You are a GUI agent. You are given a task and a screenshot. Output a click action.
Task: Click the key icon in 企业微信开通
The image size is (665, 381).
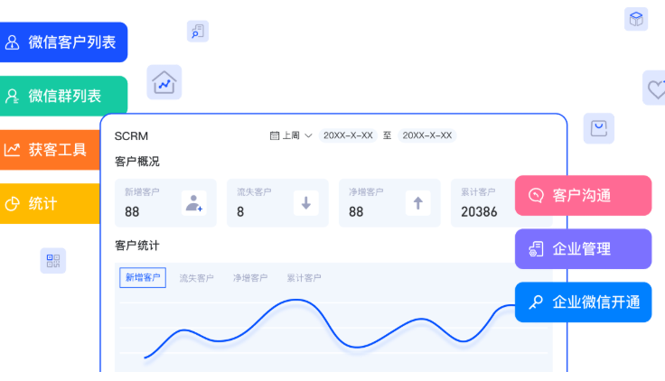pos(536,302)
